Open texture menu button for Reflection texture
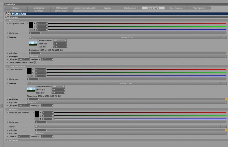The image size is (228, 147). (36, 126)
